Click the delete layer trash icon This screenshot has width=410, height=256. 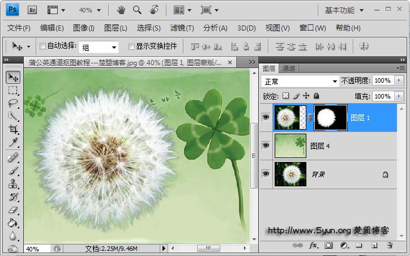point(390,245)
